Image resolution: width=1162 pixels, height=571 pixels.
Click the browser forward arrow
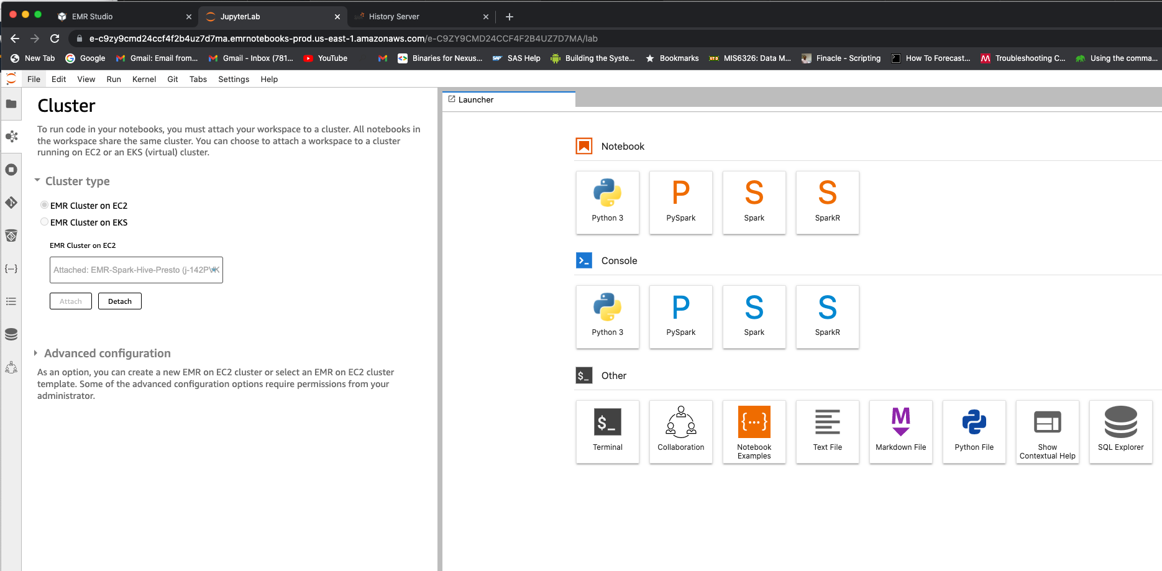[x=35, y=39]
